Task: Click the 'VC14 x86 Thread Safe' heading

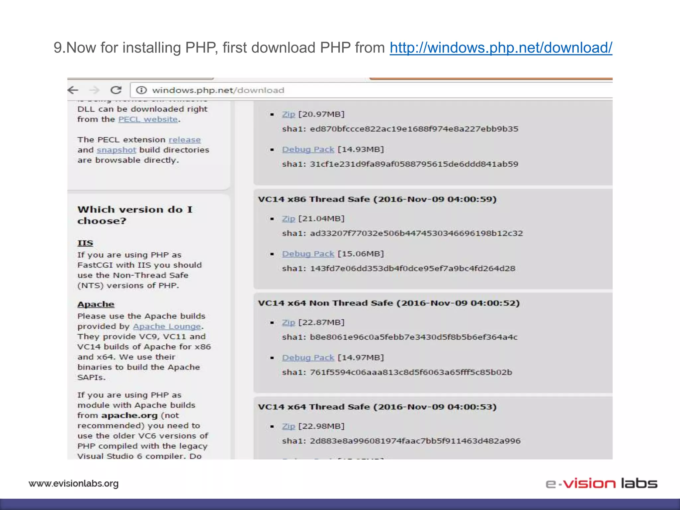Action: click(377, 199)
